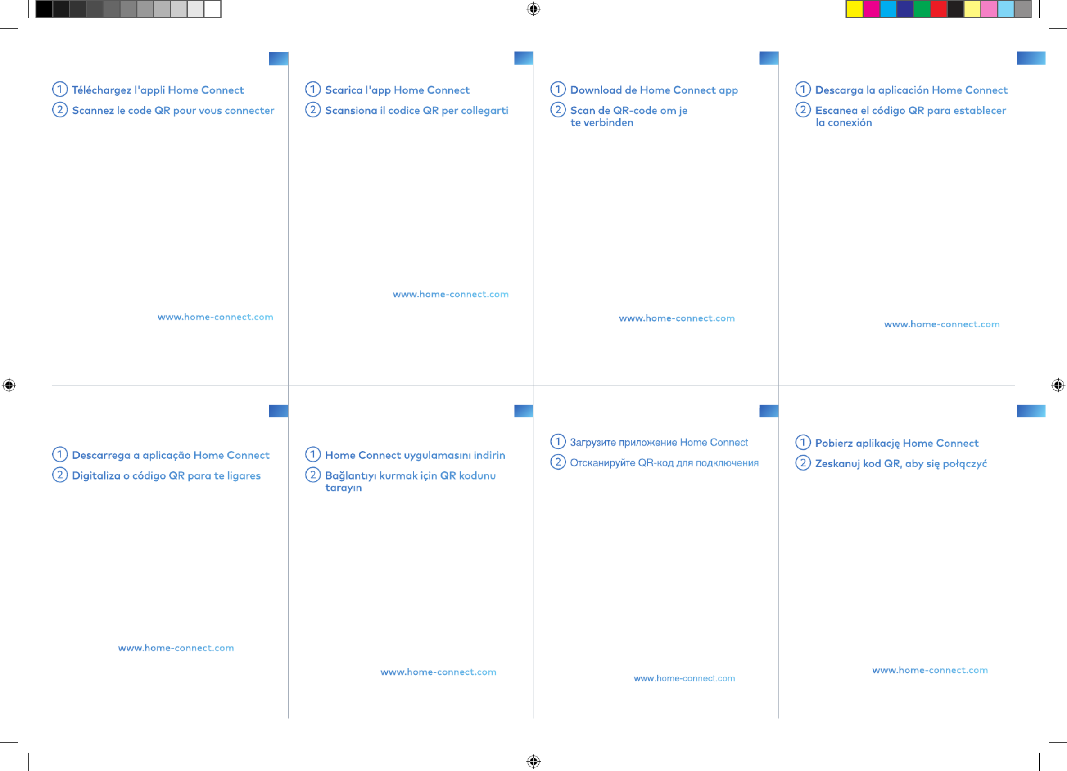The image size is (1067, 771).
Task: Open www.home-connect.com link in the Turkish panel
Action: point(439,672)
